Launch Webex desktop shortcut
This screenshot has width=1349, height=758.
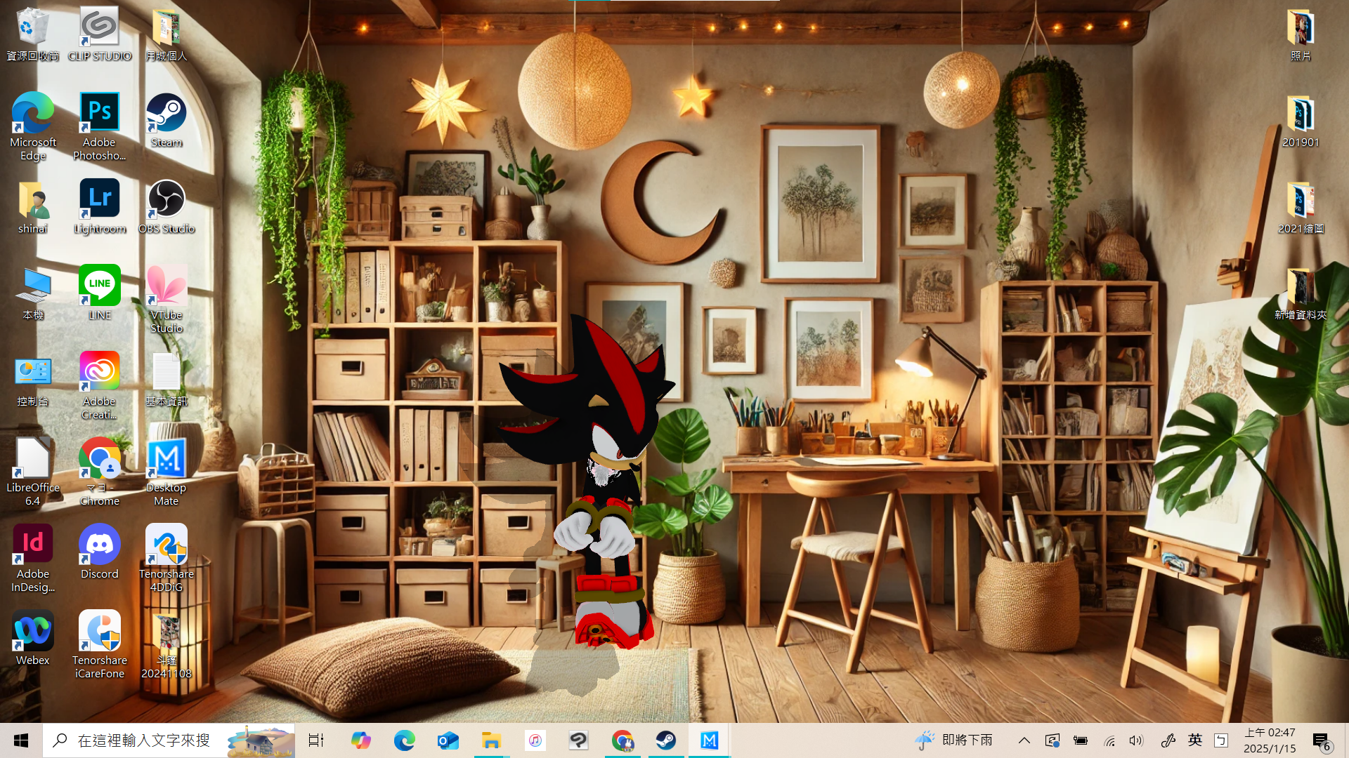[x=32, y=639]
